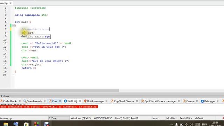
Task: Select the Cccc log tab
Action: (x=55, y=101)
